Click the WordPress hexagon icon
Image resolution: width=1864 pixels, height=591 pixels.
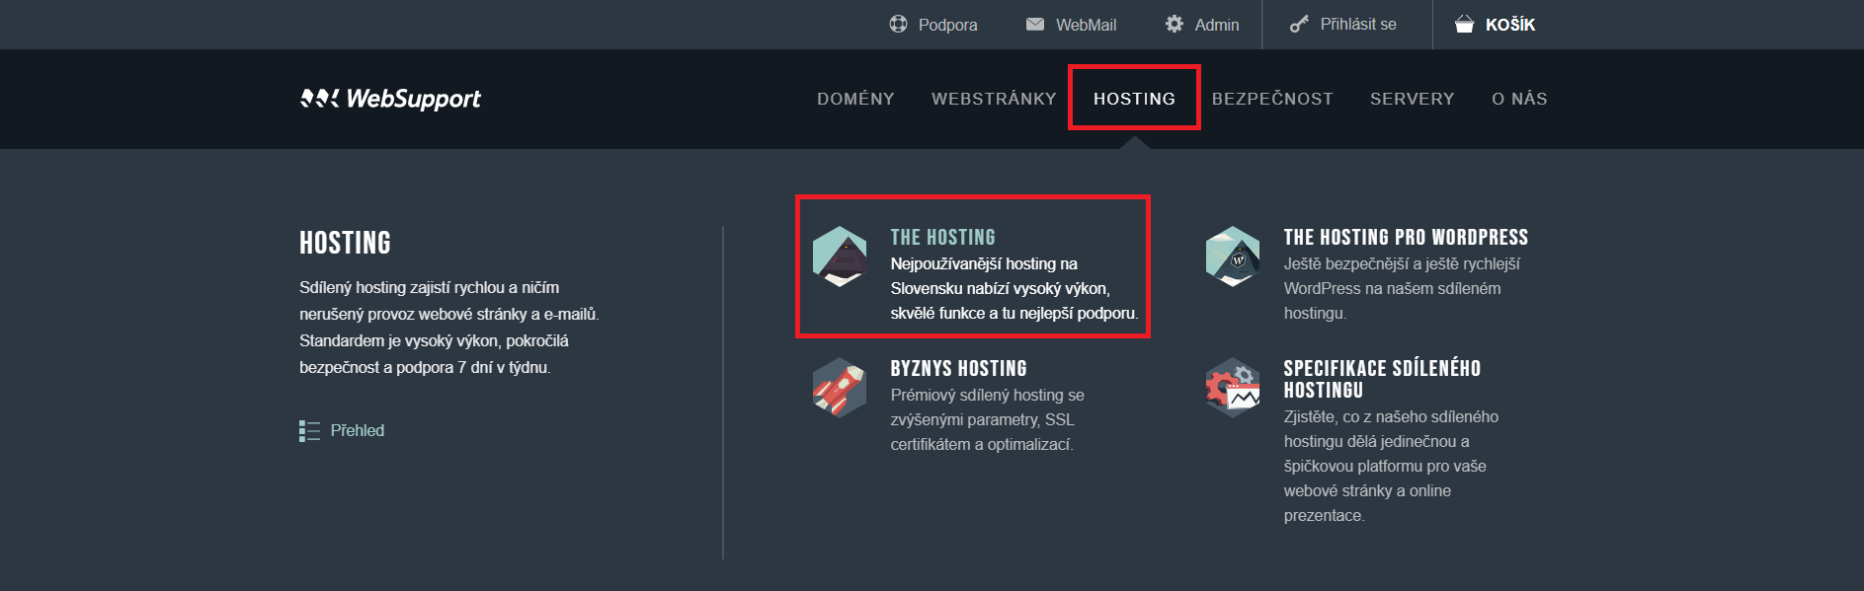click(1233, 257)
